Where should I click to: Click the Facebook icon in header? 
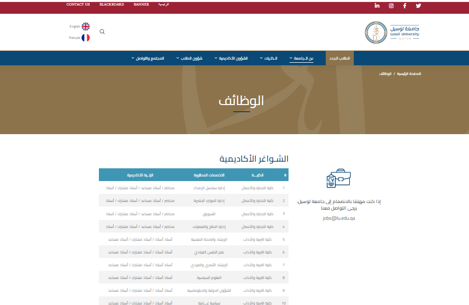pyautogui.click(x=405, y=6)
